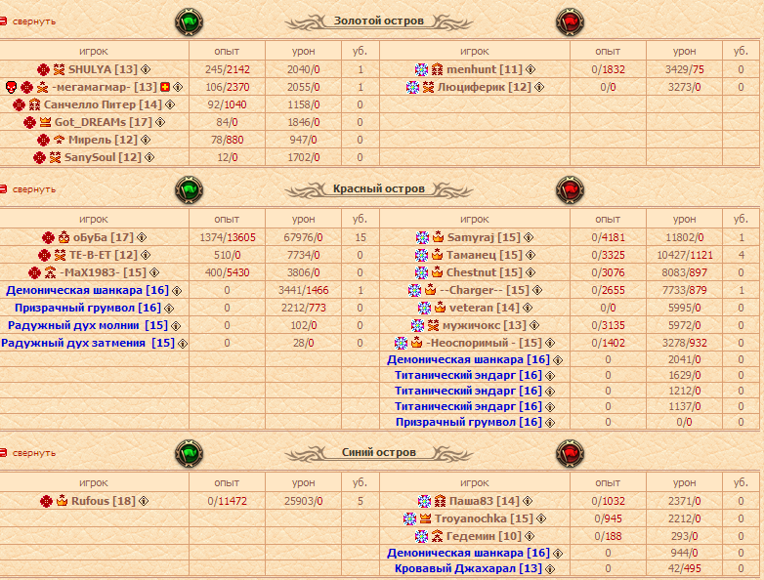The image size is (764, 580).
Task: Select experience value 1374/13605
Action: click(227, 237)
